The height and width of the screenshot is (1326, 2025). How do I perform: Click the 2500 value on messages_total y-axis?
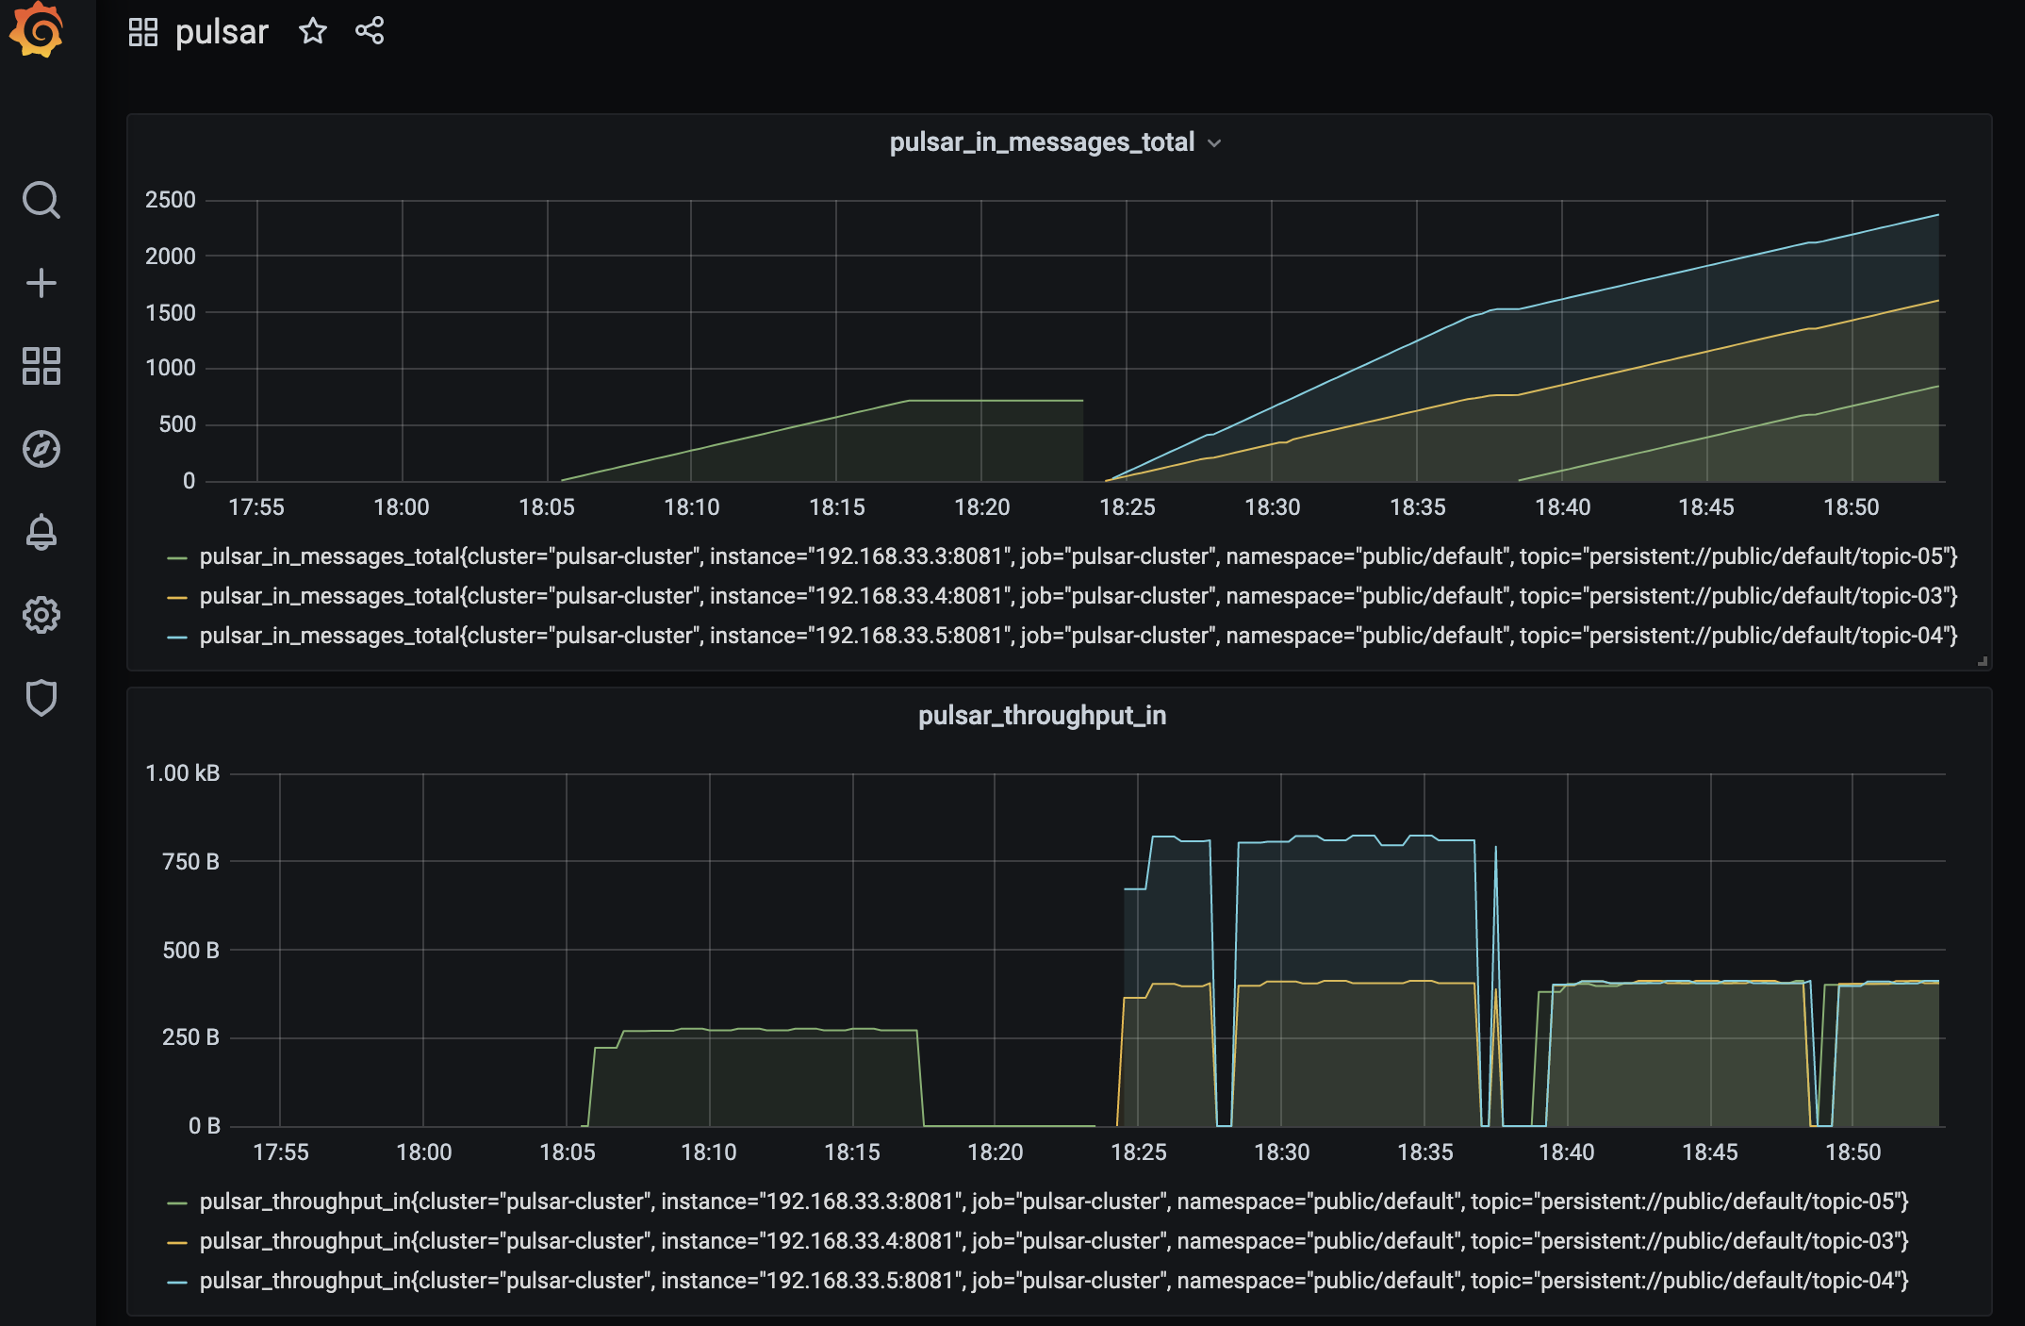pos(171,200)
